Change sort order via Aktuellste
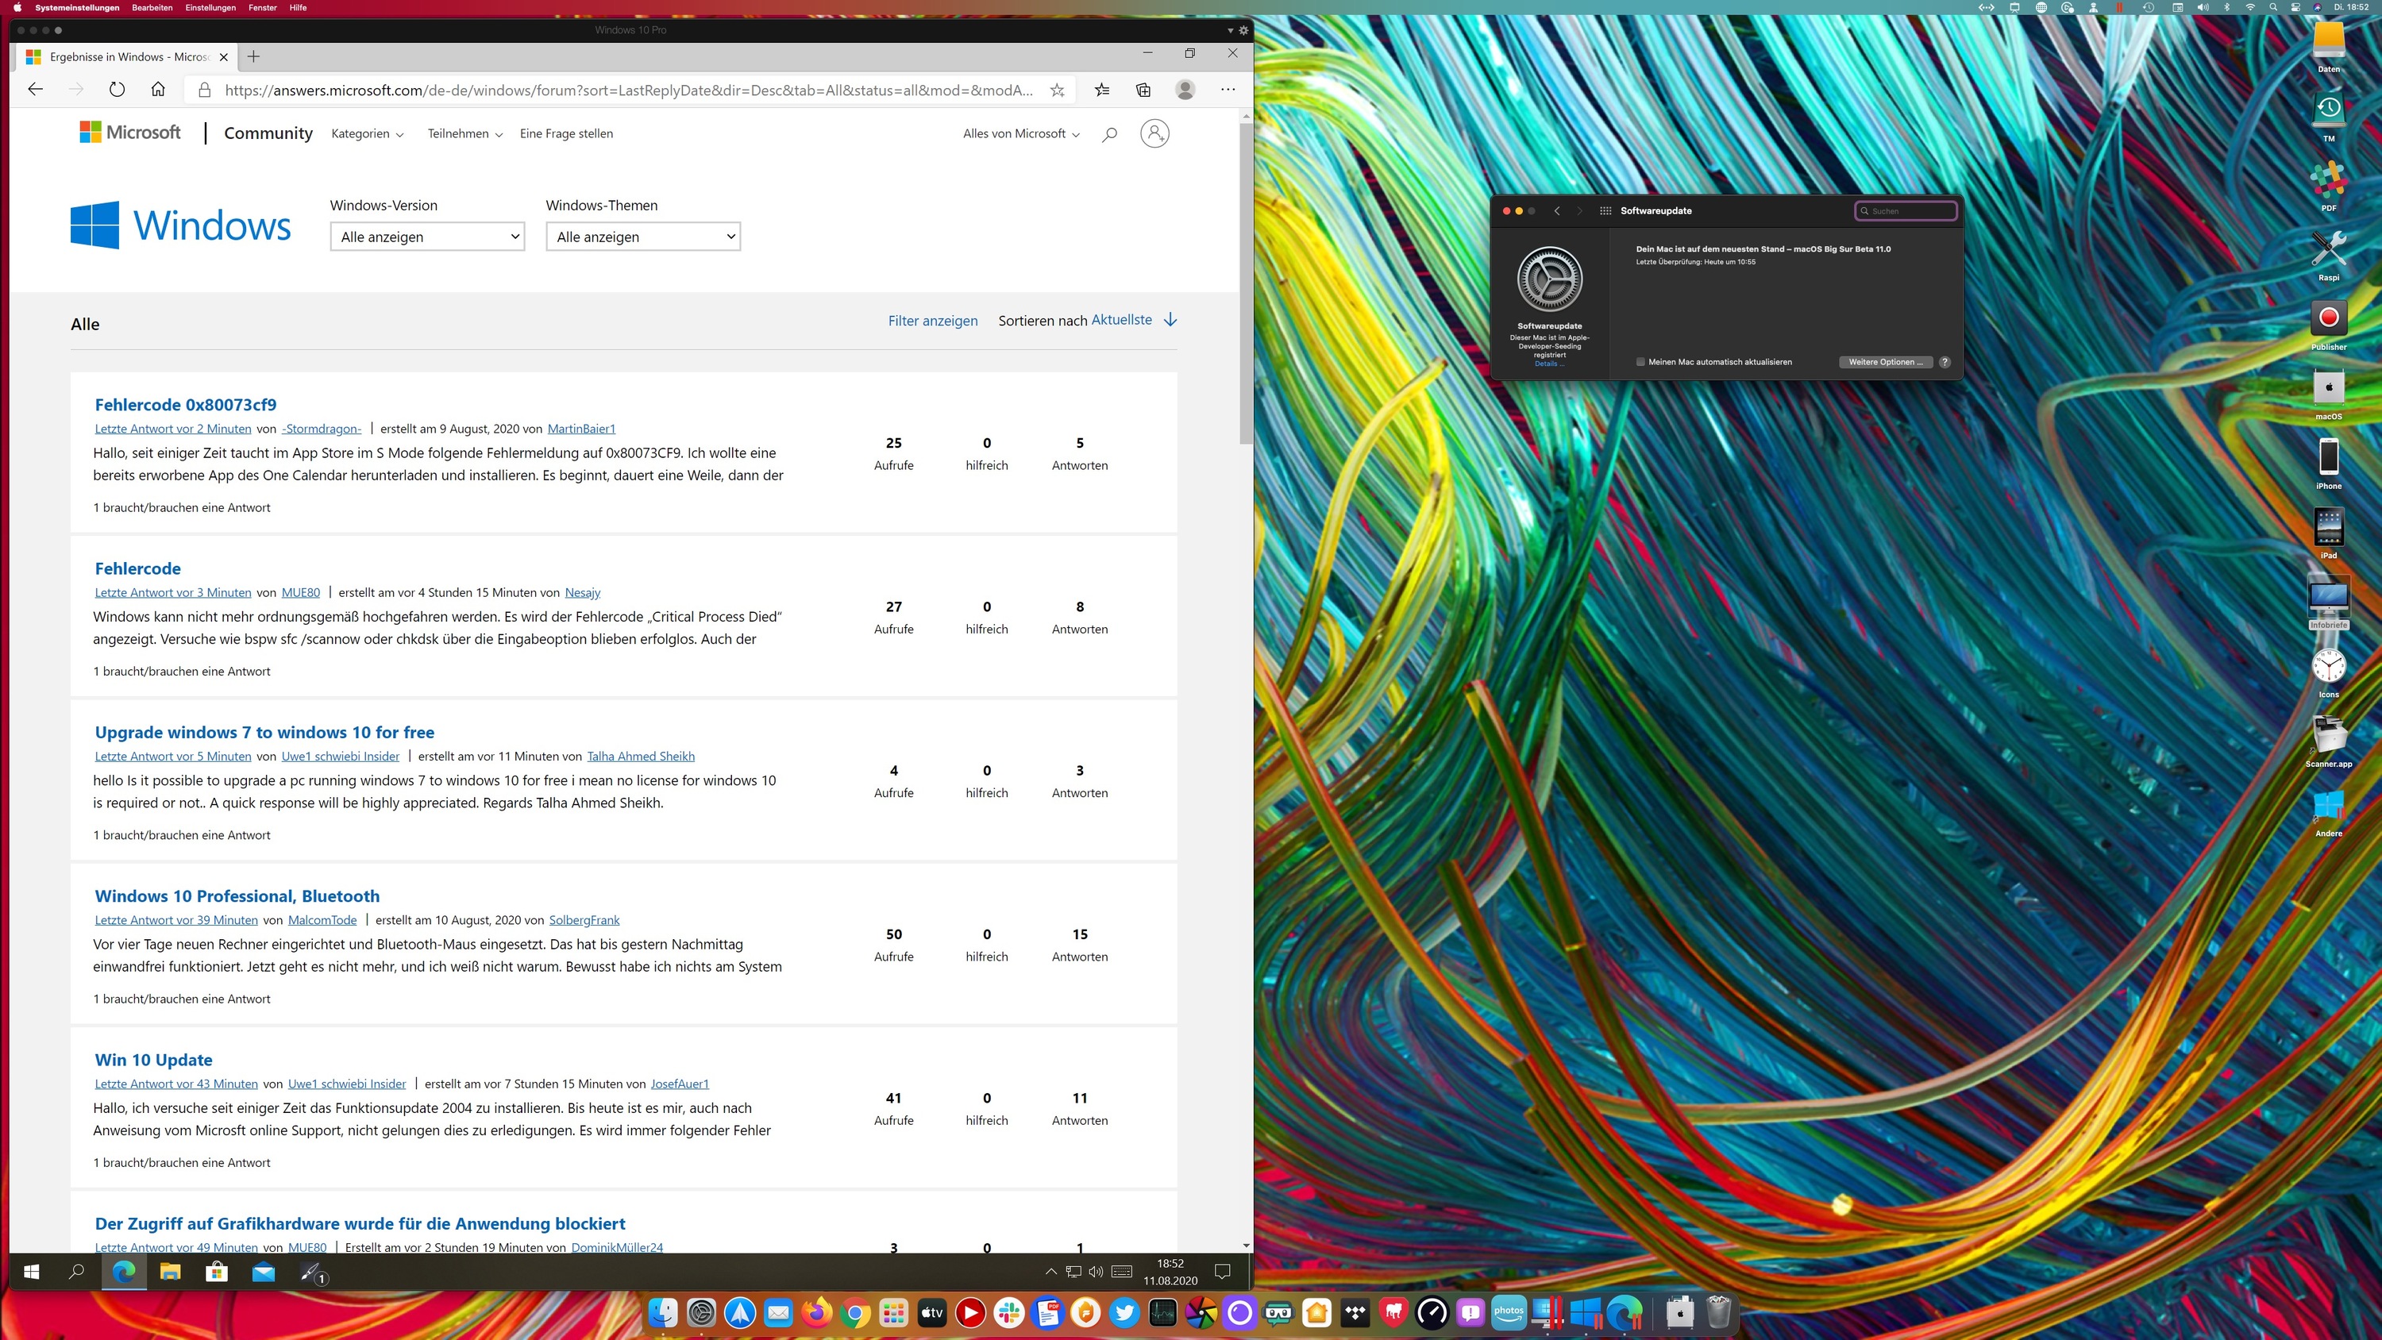2382x1340 pixels. click(x=1120, y=320)
